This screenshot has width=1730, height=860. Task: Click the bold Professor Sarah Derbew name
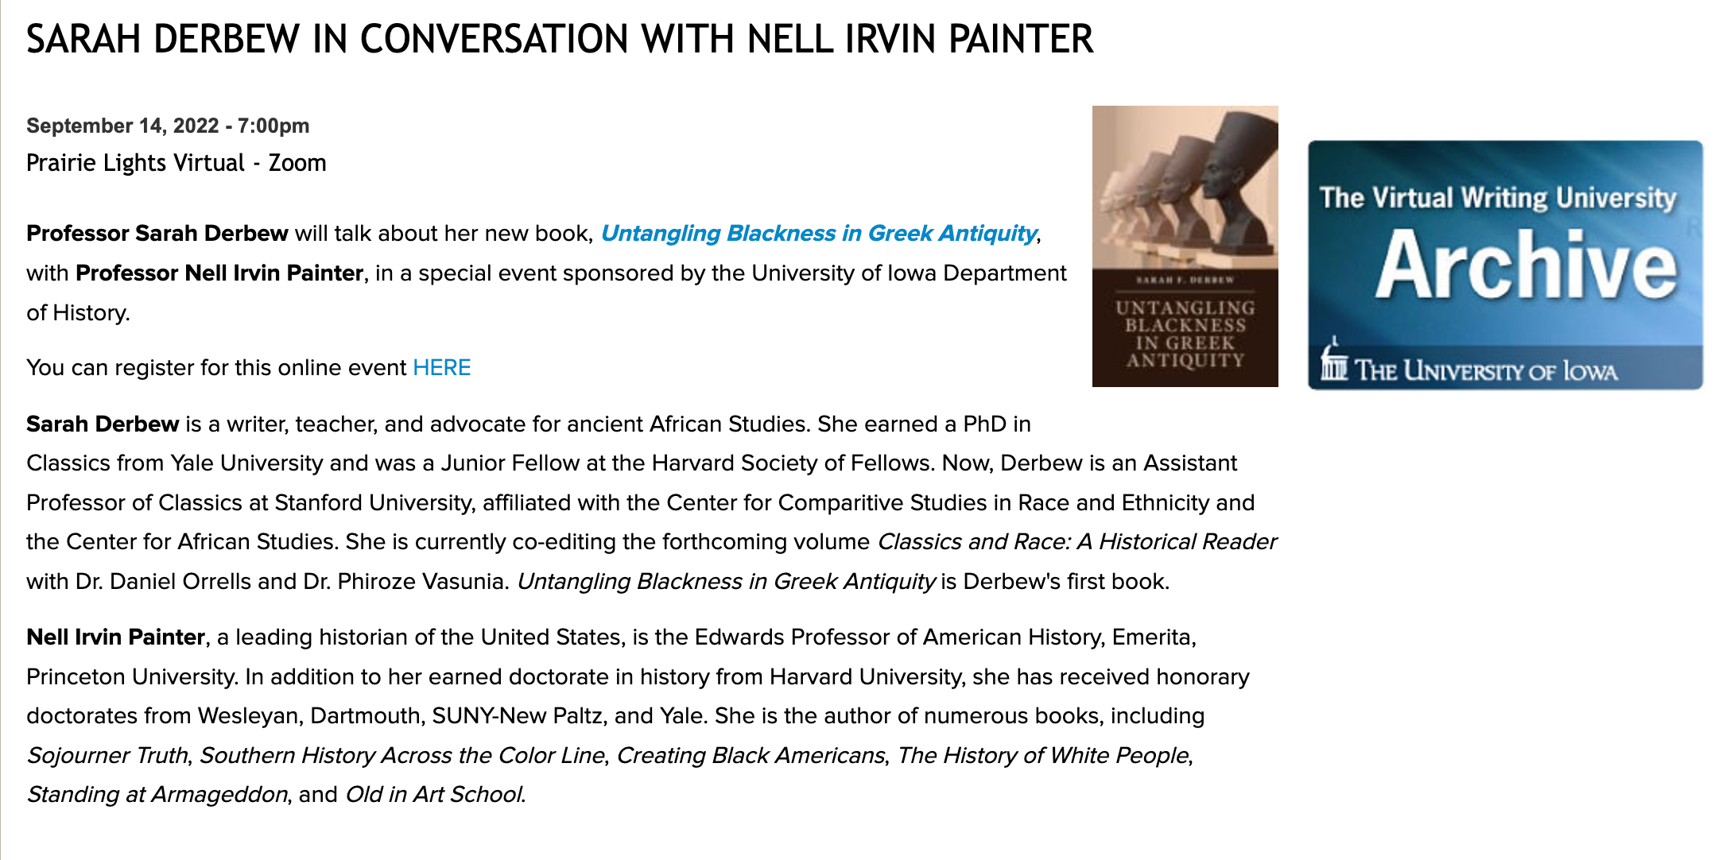(x=157, y=234)
